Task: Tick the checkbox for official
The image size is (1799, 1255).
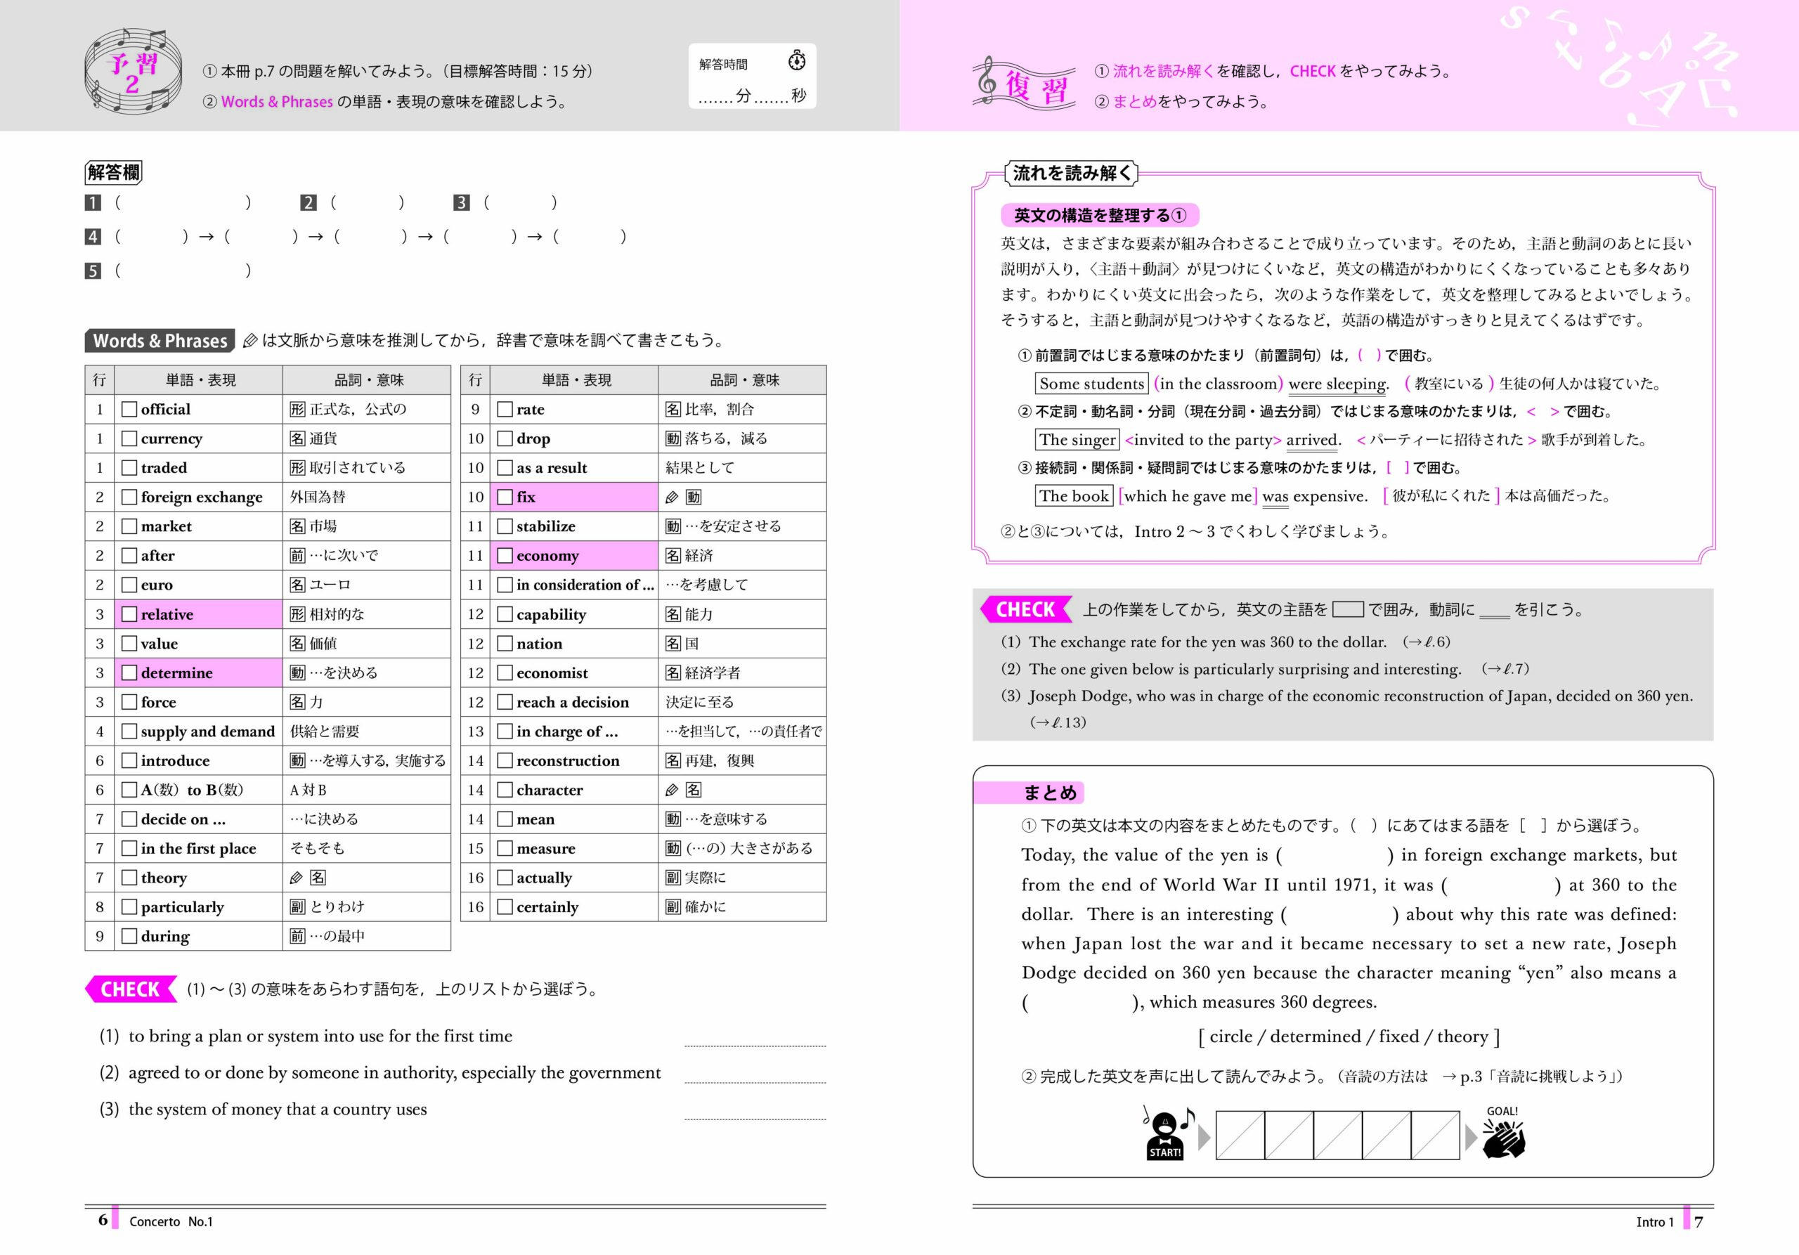Action: coord(129,409)
